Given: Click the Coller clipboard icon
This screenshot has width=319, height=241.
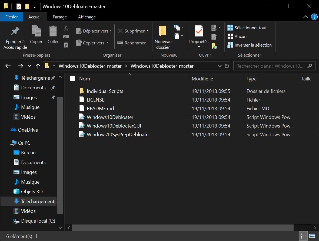Looking at the screenshot, I should (x=53, y=31).
